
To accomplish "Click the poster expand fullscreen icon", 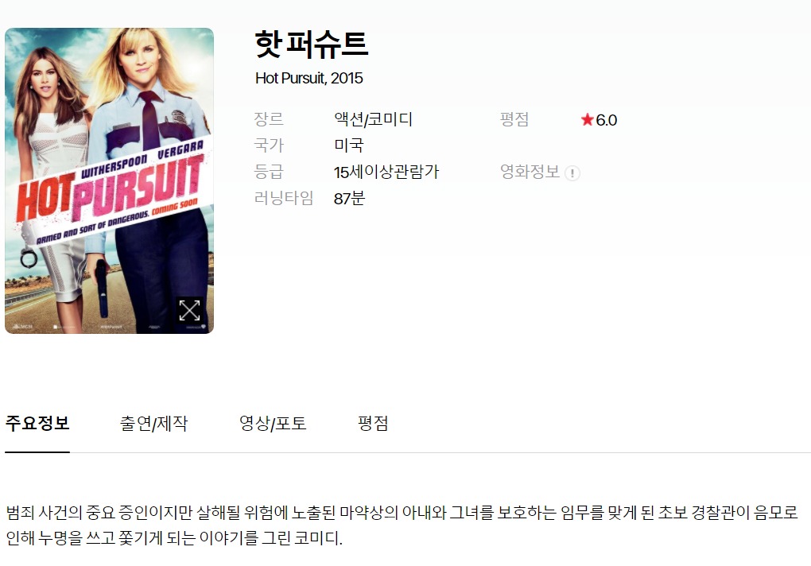I will point(189,310).
